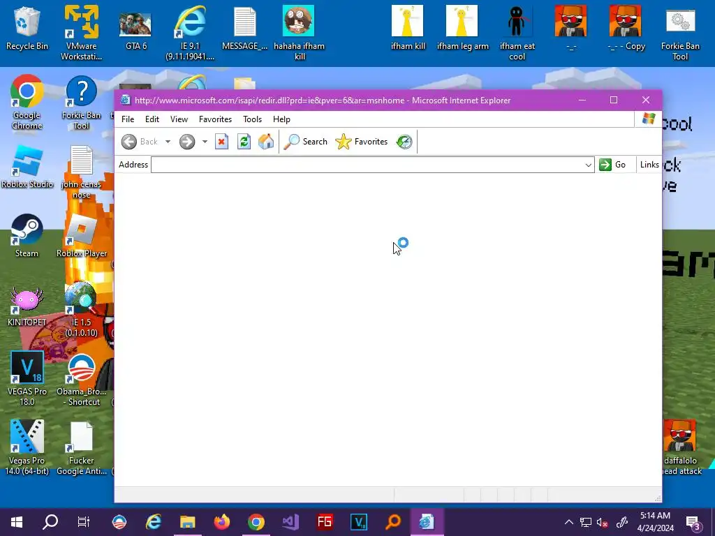The width and height of the screenshot is (715, 536).
Task: Select the KINITOPET desktop icon
Action: (27, 306)
